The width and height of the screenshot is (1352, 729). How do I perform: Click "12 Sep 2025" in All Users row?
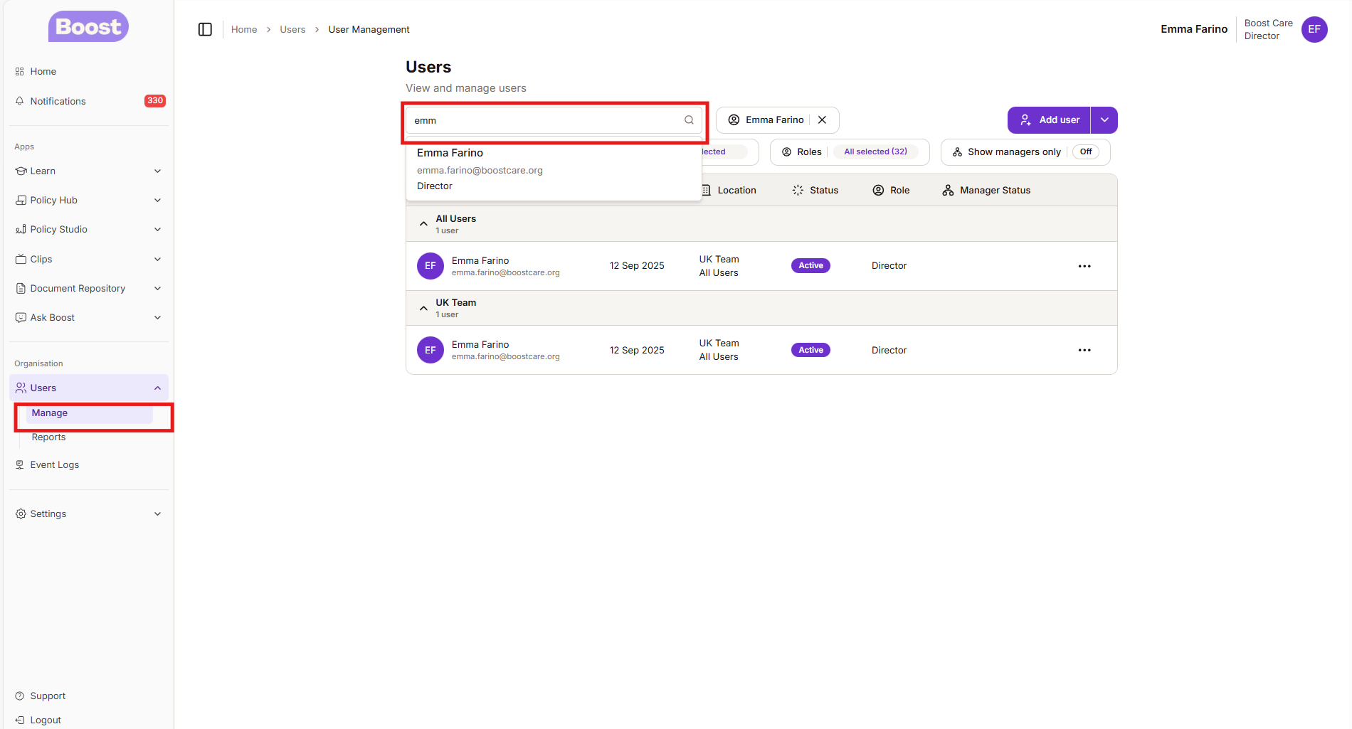[x=637, y=266]
